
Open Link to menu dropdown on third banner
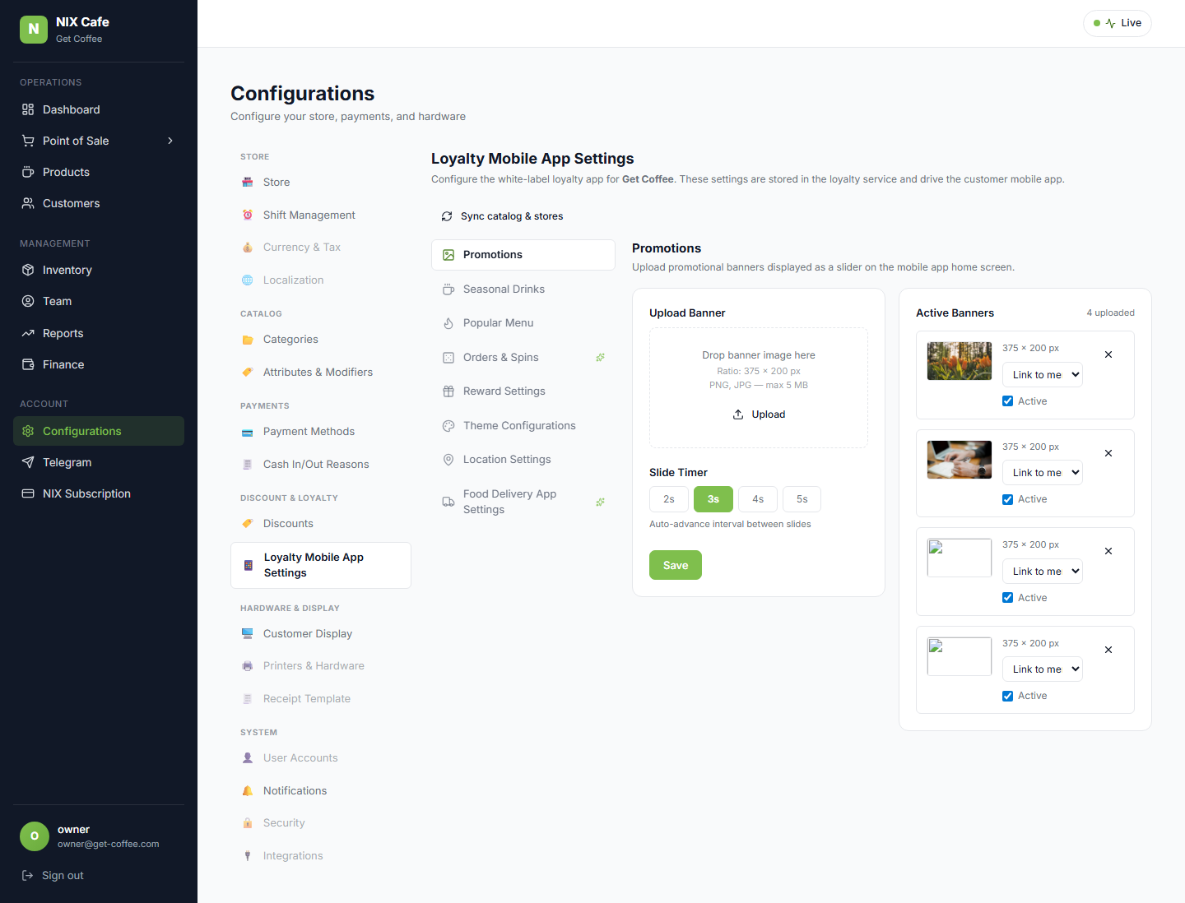click(x=1043, y=572)
